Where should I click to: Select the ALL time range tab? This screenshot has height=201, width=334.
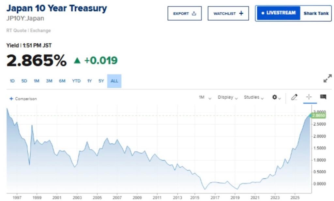(x=114, y=81)
